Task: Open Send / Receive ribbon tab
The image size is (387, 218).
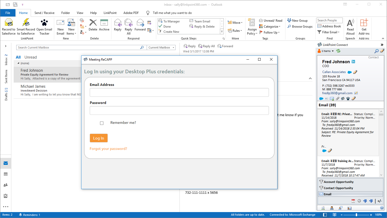Action: coord(44,13)
